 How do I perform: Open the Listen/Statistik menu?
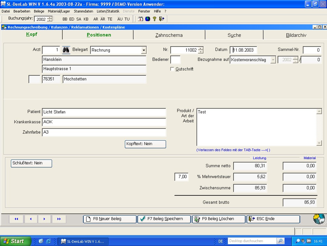coord(108,11)
